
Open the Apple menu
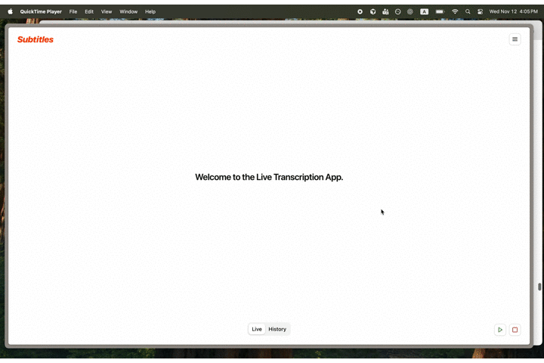tap(10, 11)
